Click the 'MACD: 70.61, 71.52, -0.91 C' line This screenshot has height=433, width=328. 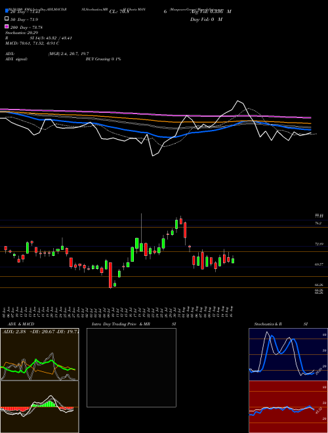click(32, 43)
